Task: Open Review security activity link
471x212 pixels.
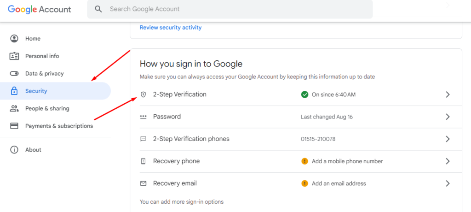Action: point(171,28)
